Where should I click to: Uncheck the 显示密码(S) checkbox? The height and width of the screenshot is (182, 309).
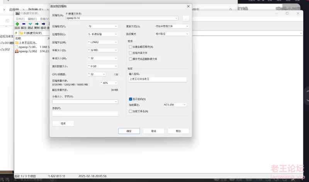[131, 99]
